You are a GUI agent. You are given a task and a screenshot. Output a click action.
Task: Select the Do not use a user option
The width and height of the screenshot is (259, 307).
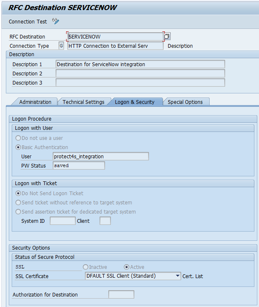(18, 138)
